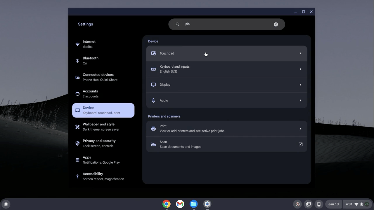
Task: Expand the Display settings row
Action: (x=300, y=85)
